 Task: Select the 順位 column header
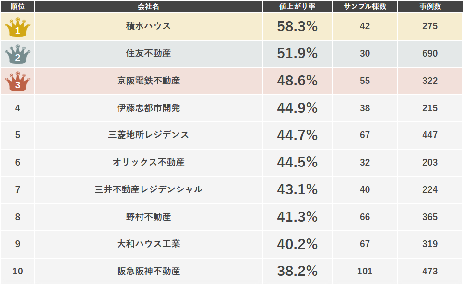coord(18,7)
